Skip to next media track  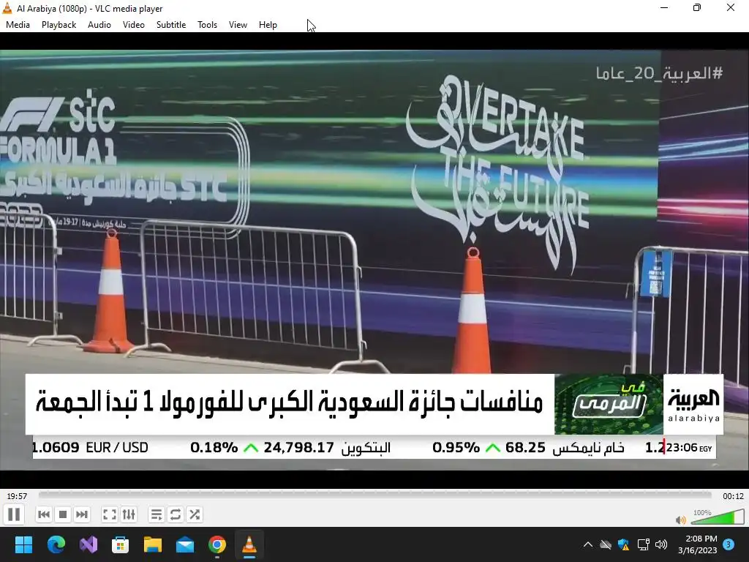click(82, 514)
